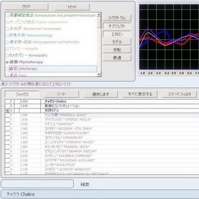199x199 pixels.
Task: Select the チャクラ Chakra list row
Action: pyautogui.click(x=102, y=101)
